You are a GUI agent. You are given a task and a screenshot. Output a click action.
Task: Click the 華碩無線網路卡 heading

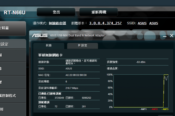(50, 55)
